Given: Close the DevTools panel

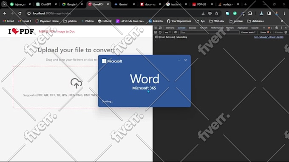Looking at the screenshot, I should [x=286, y=27].
